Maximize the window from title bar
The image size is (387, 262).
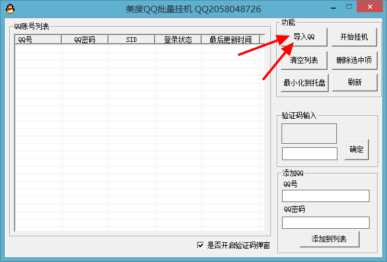pos(349,7)
